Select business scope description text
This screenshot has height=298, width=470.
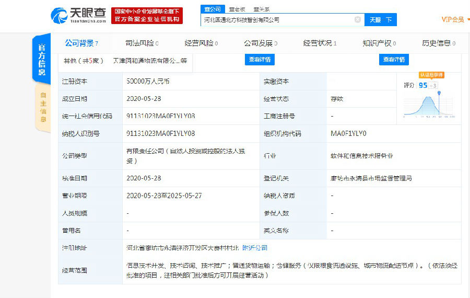291,270
